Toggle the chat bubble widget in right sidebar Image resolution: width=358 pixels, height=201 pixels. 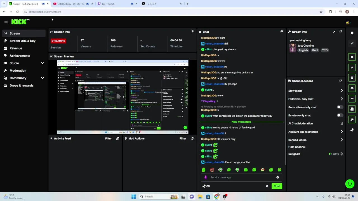coord(352,88)
